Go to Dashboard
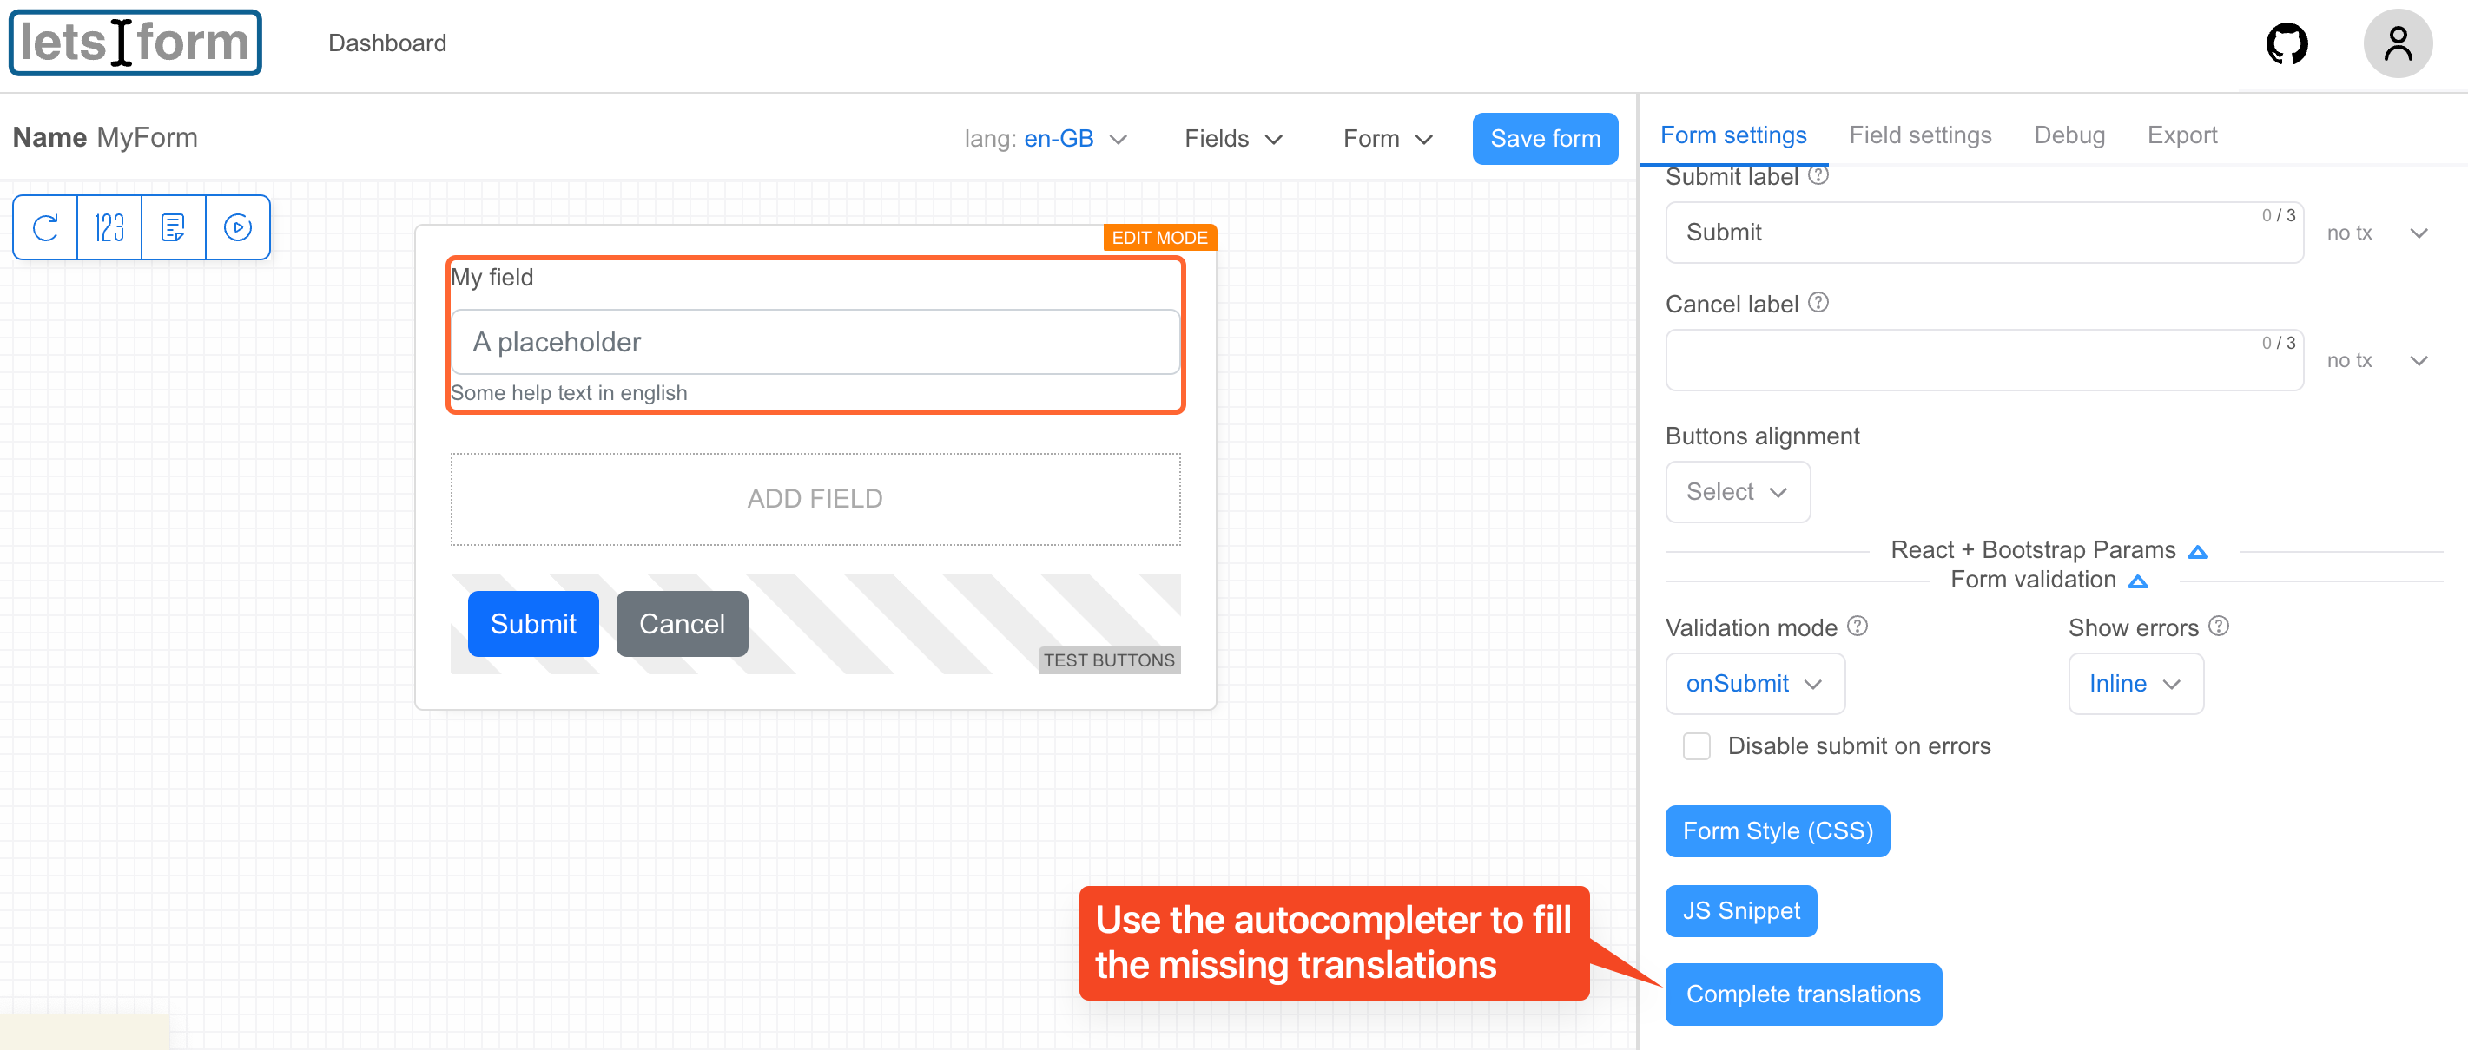 point(387,43)
